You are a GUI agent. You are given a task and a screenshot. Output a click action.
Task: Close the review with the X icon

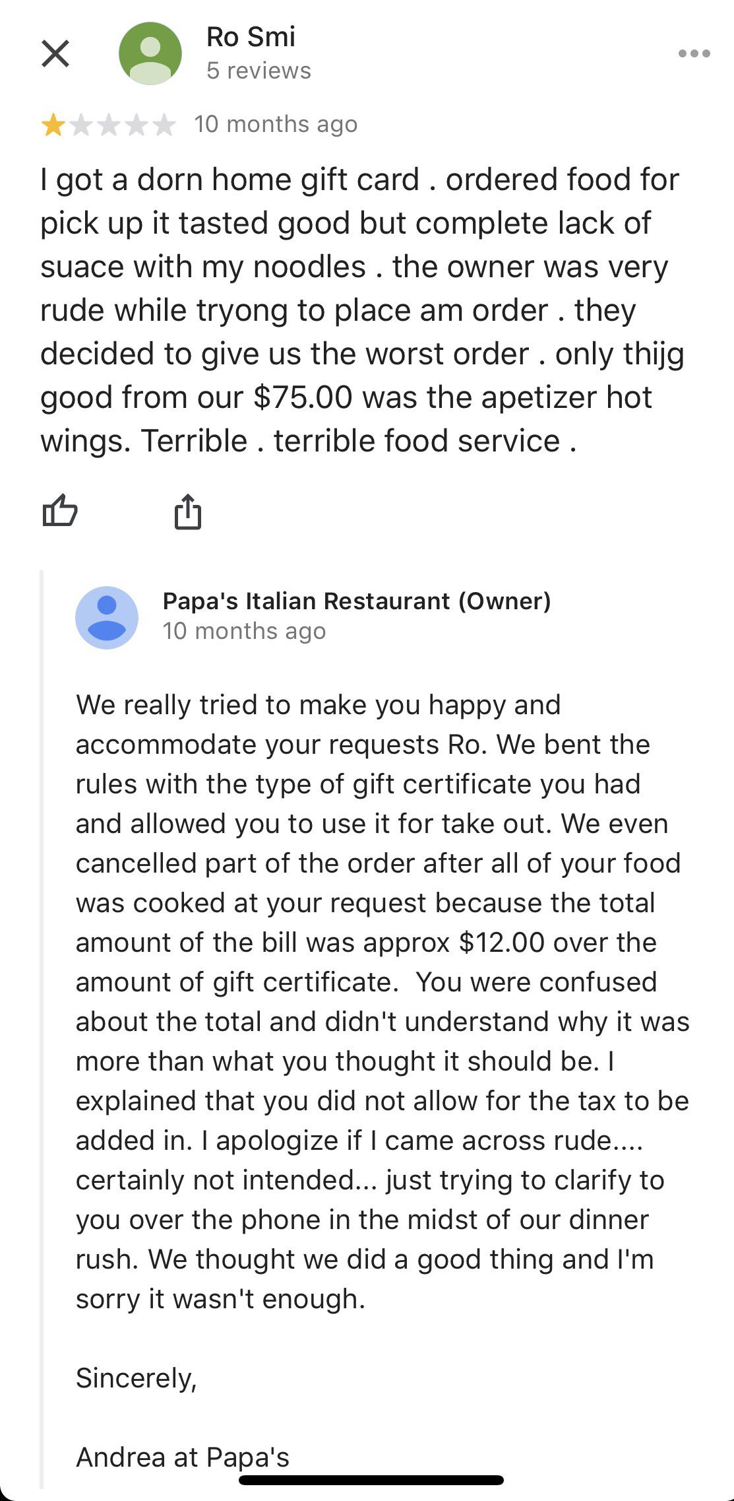[x=55, y=53]
